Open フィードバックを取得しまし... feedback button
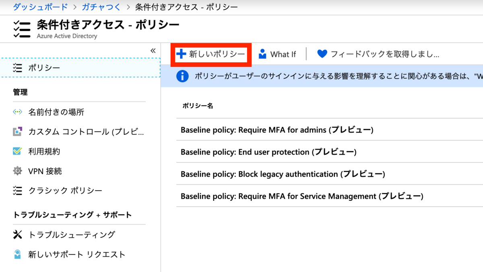Viewport: 483px width, 272px height. tap(378, 54)
